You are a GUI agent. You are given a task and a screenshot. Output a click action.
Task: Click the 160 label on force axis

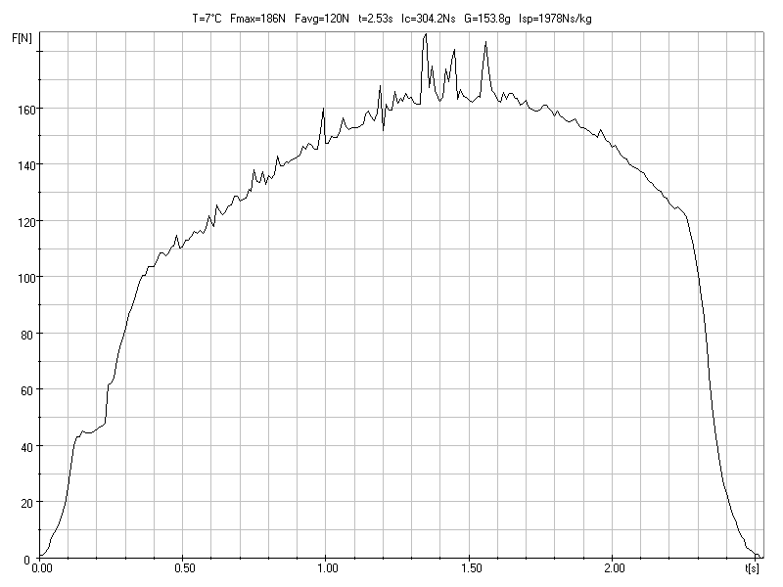(22, 109)
